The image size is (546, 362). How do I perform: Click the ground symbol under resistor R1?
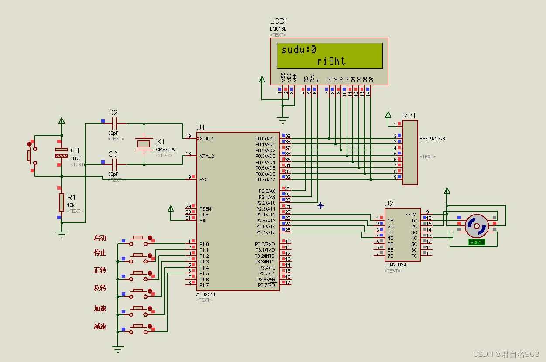[62, 234]
